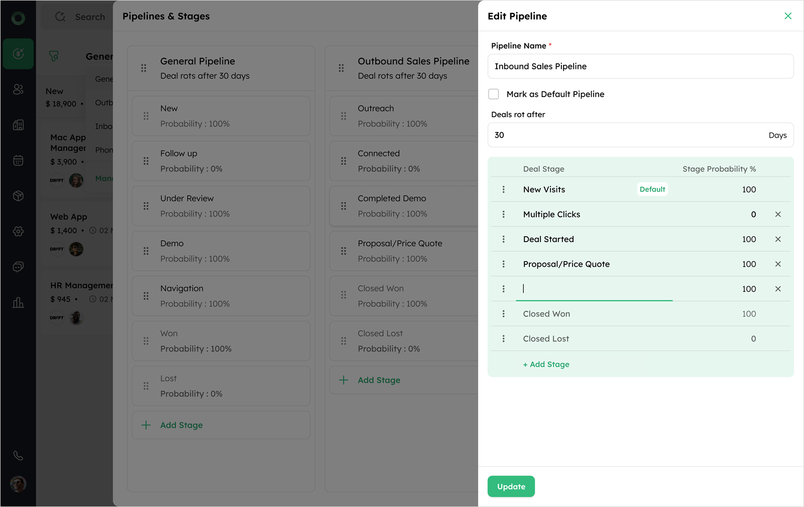Image resolution: width=804 pixels, height=507 pixels.
Task: Enable Mark as Default Pipeline checkbox
Action: (494, 94)
